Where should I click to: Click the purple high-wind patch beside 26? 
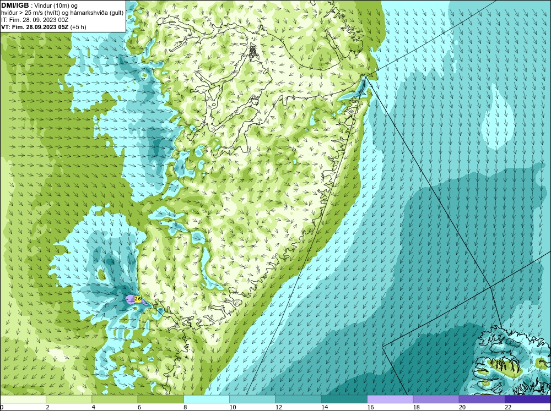click(131, 299)
